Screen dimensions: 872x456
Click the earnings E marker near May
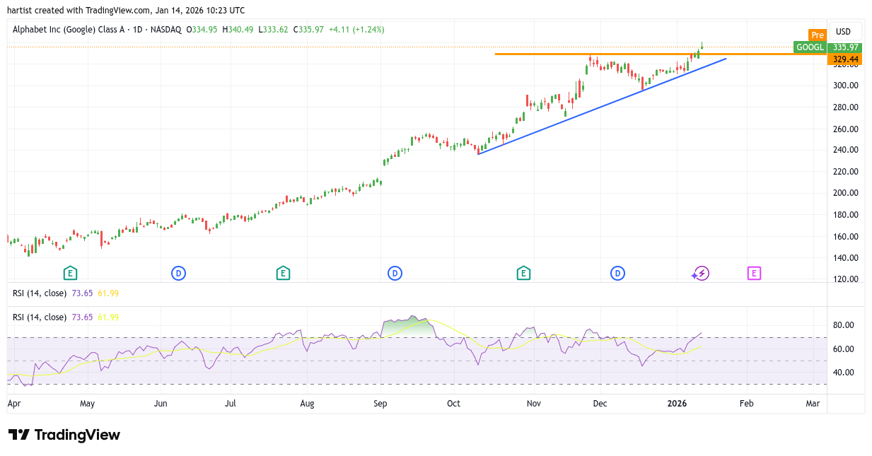pos(70,273)
